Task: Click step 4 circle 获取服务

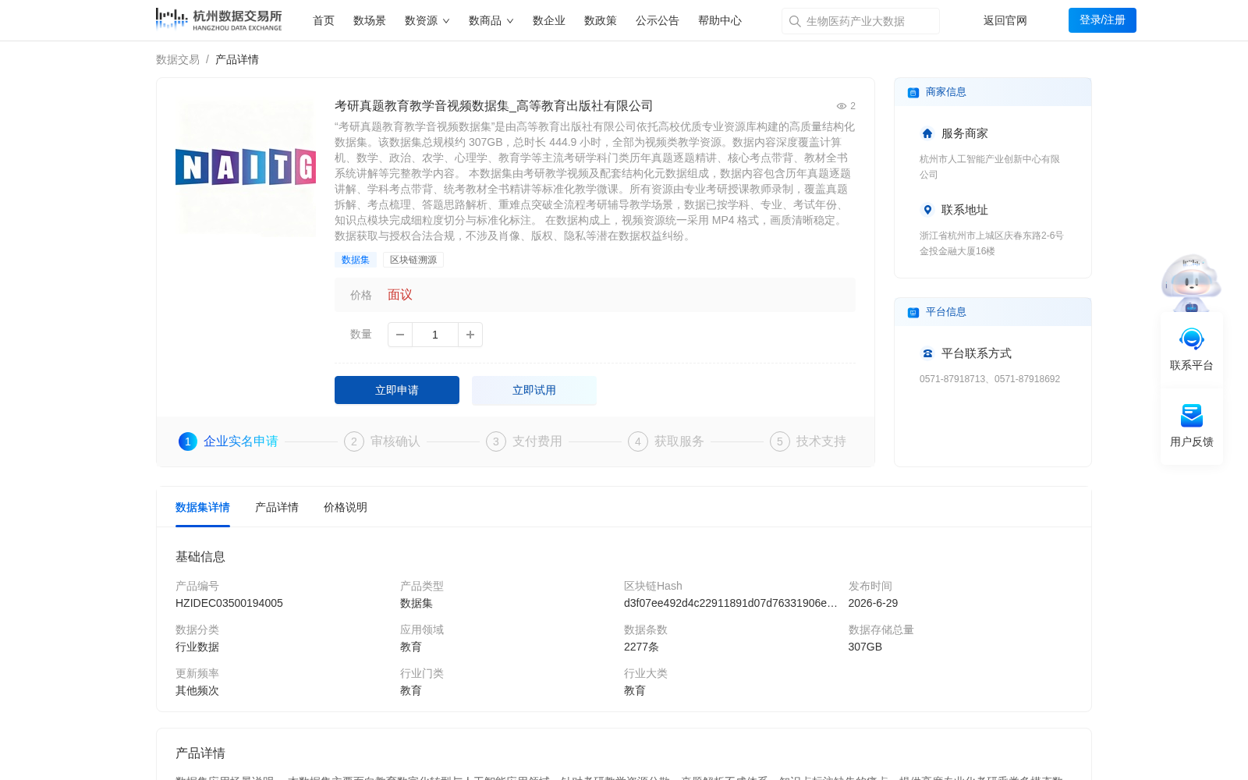Action: (638, 441)
